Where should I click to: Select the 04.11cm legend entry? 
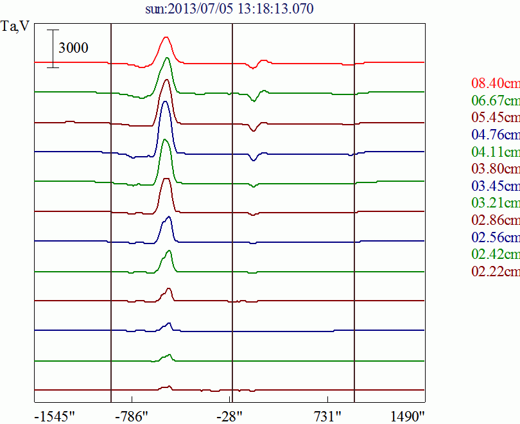point(496,152)
